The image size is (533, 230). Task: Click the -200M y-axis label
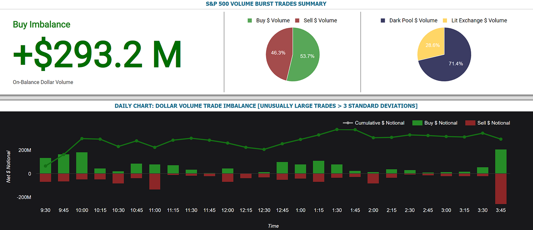[x=24, y=197]
